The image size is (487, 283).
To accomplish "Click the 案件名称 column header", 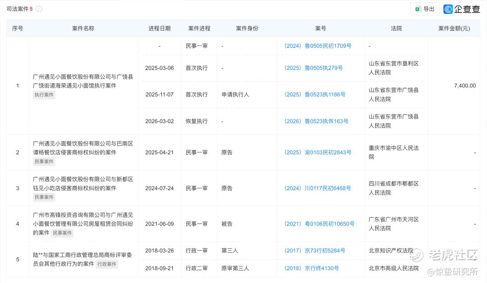I will point(83,28).
